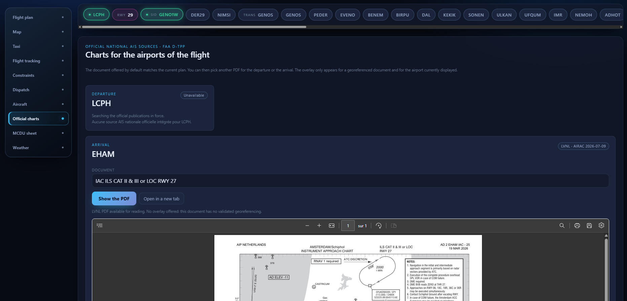The width and height of the screenshot is (627, 301).
Task: Click the LVNL AIRAC 2026-07-09 badge
Action: (583, 146)
